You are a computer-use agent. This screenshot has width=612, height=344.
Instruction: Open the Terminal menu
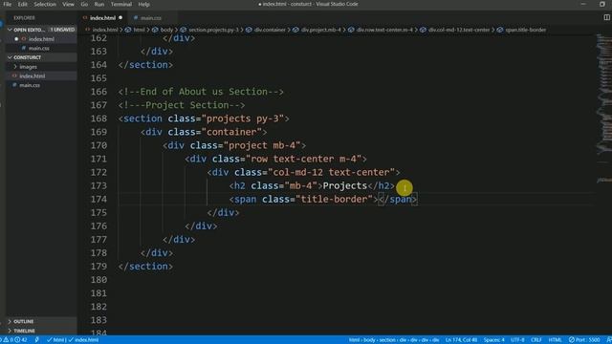coord(121,4)
